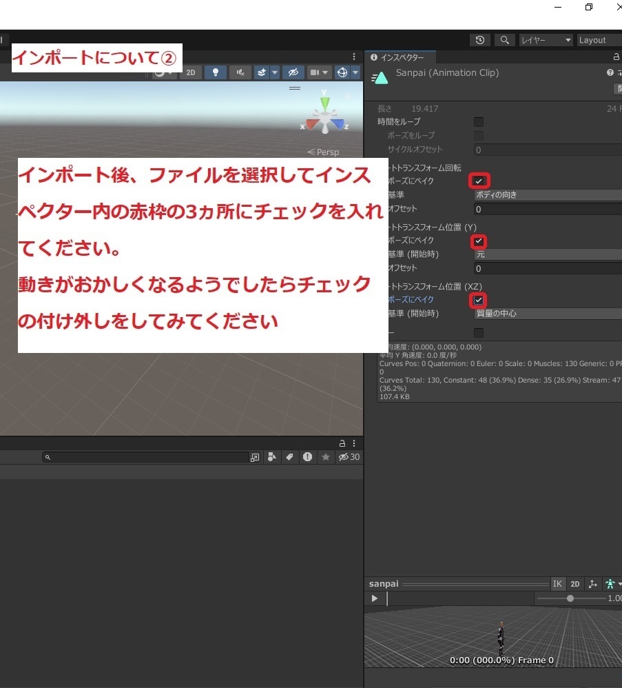The width and height of the screenshot is (622, 688).
Task: Expand the camera dropdown arrow in Scene toolbar
Action: tap(324, 72)
